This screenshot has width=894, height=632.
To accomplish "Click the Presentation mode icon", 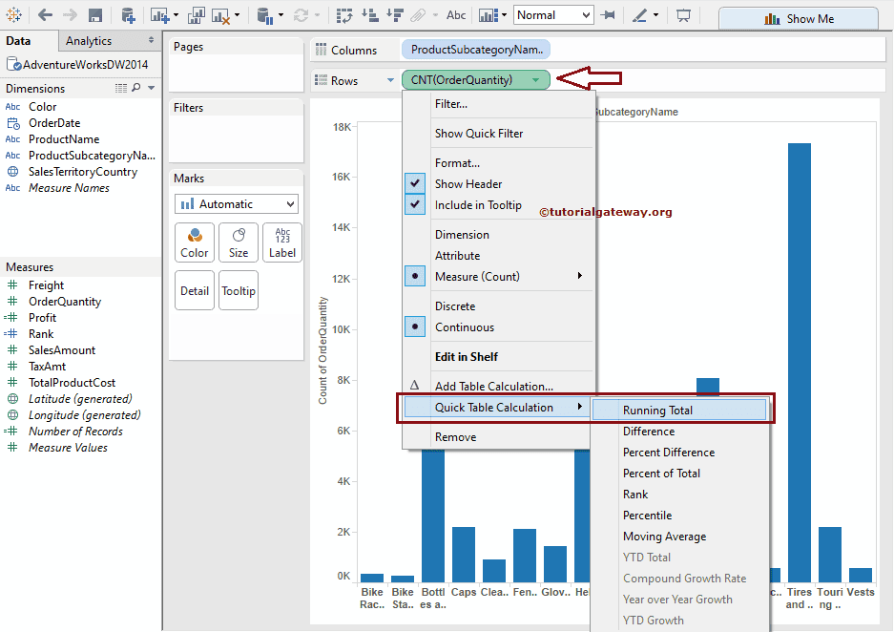I will click(x=683, y=15).
